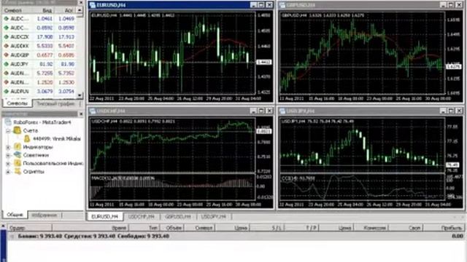
Task: Click the Счета folder icon in Navigator
Action: (18, 130)
